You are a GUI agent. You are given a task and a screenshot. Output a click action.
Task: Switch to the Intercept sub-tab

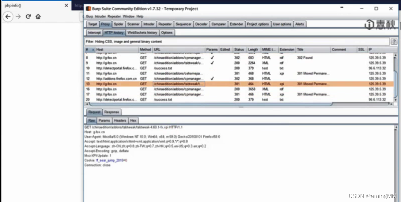click(x=94, y=33)
